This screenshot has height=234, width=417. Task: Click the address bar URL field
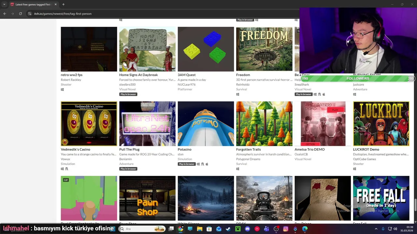click(163, 14)
